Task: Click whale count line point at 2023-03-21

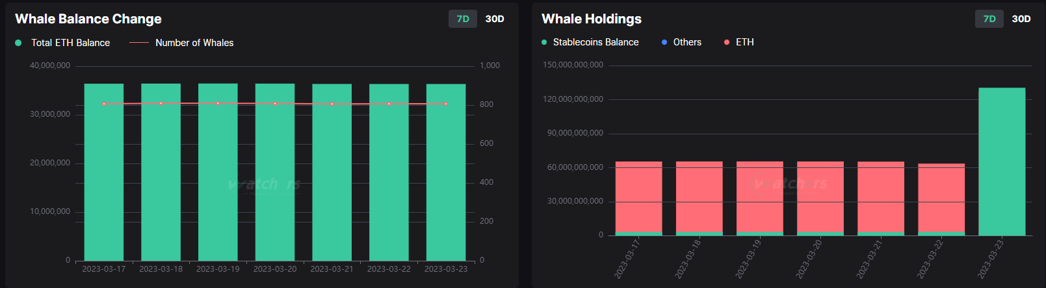Action: tap(332, 104)
